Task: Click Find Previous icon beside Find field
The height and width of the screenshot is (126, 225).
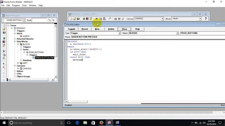Action: 53,20
